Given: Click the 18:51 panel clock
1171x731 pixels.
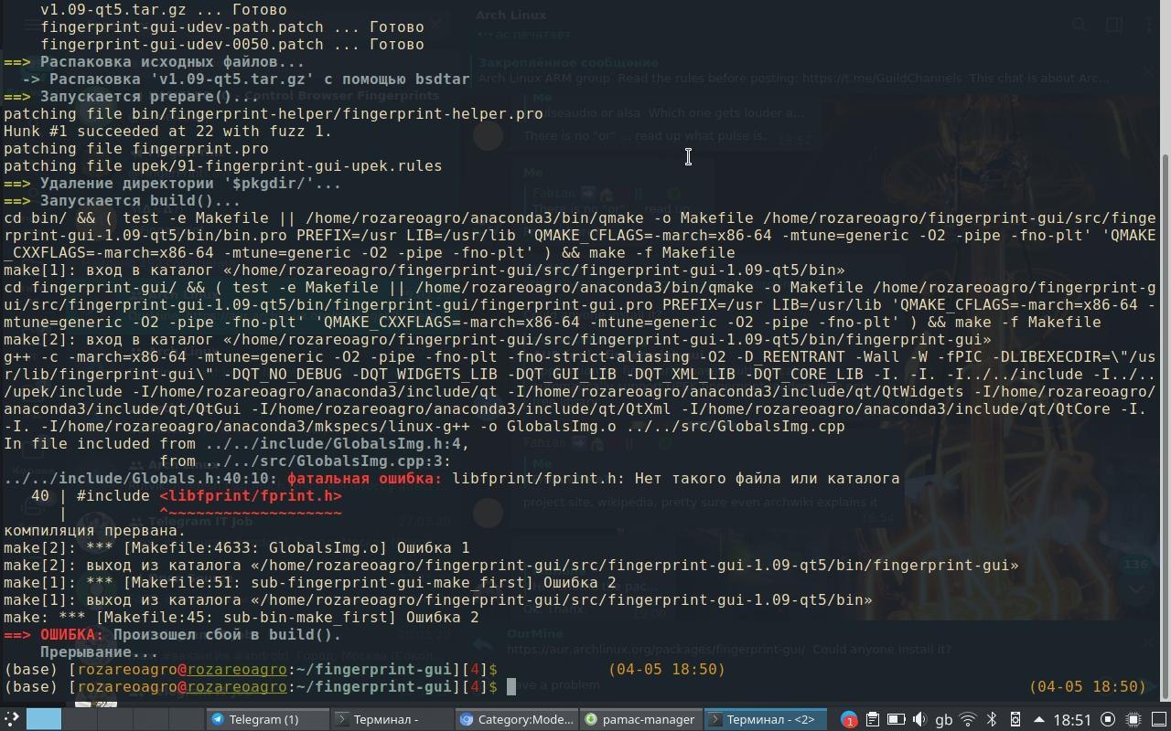Looking at the screenshot, I should pos(1072,719).
